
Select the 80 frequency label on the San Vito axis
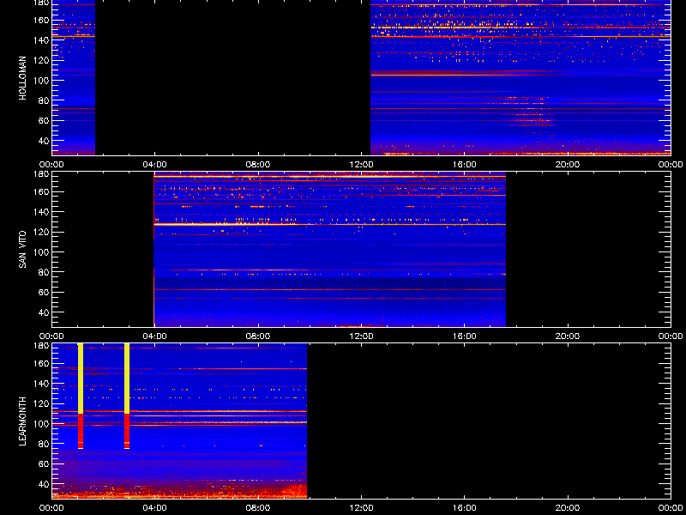(x=44, y=272)
